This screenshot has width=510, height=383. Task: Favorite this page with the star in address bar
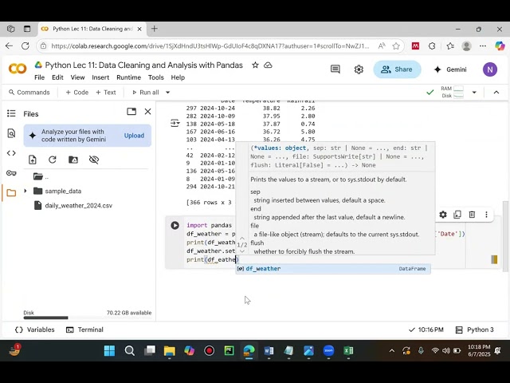[x=396, y=46]
